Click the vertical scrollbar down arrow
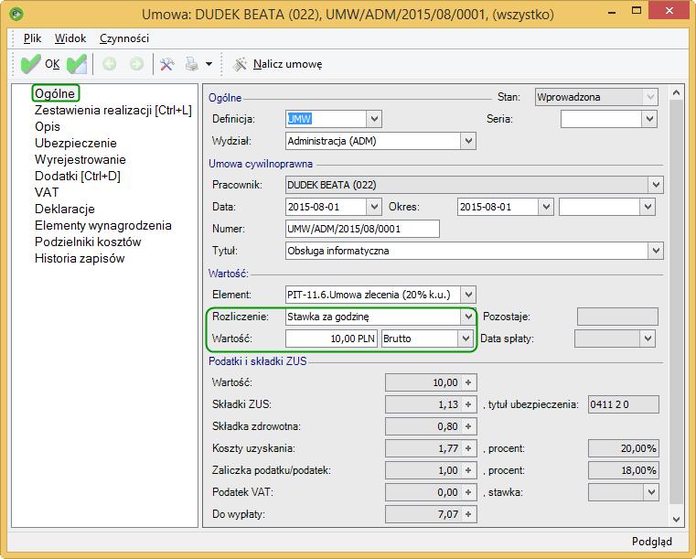The width and height of the screenshot is (696, 559). click(677, 519)
